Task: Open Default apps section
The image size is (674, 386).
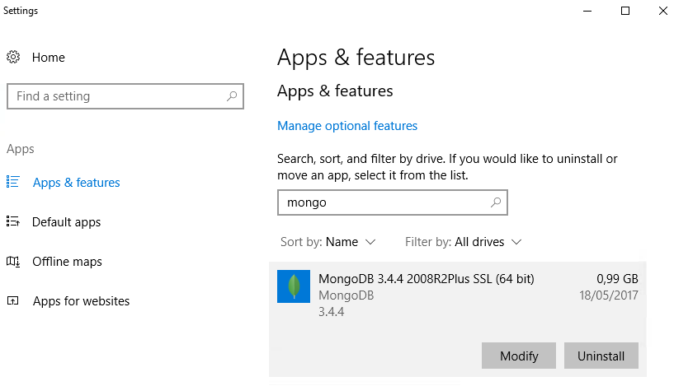Action: coord(66,222)
